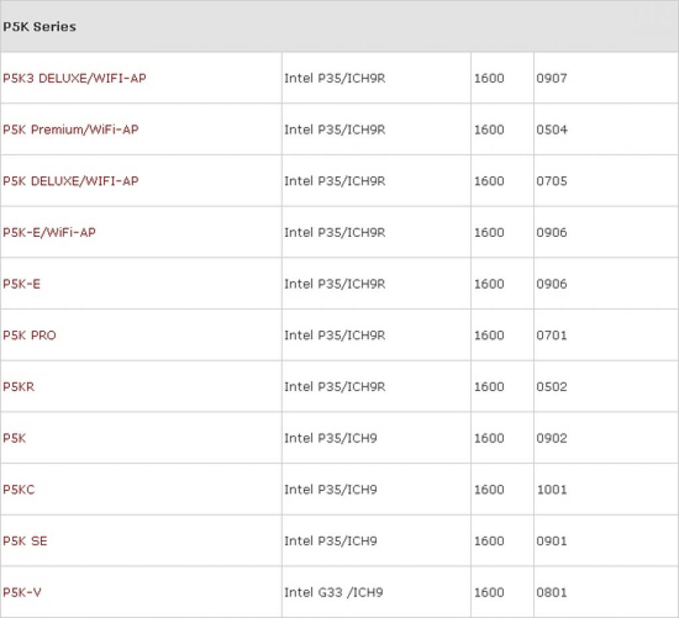
Task: Open the P5K PRO link
Action: (29, 335)
